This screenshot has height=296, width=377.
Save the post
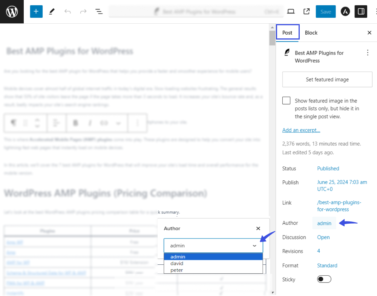[x=326, y=11]
